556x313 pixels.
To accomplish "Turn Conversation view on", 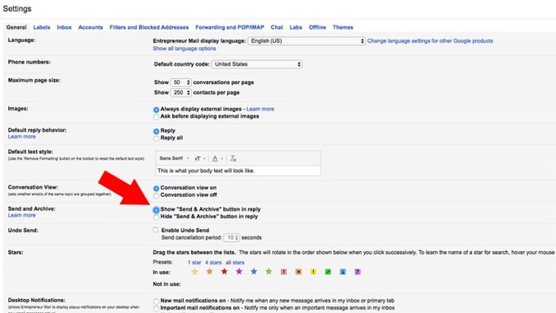I will (x=156, y=189).
